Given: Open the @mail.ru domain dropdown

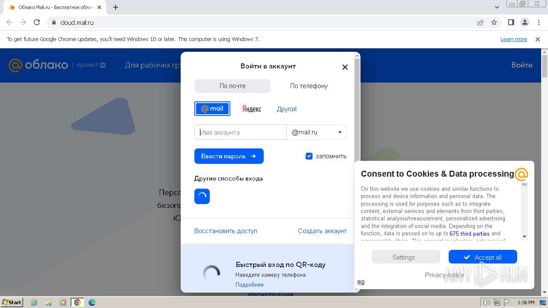Looking at the screenshot, I should 316,132.
